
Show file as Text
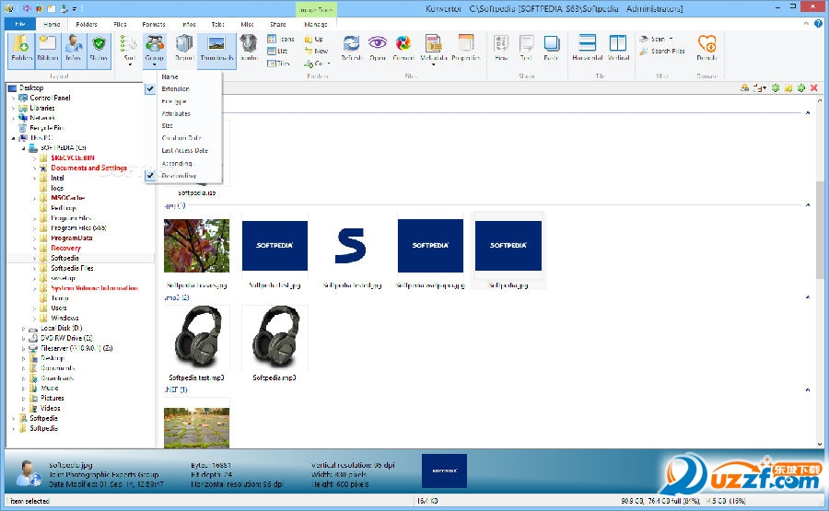click(x=526, y=49)
